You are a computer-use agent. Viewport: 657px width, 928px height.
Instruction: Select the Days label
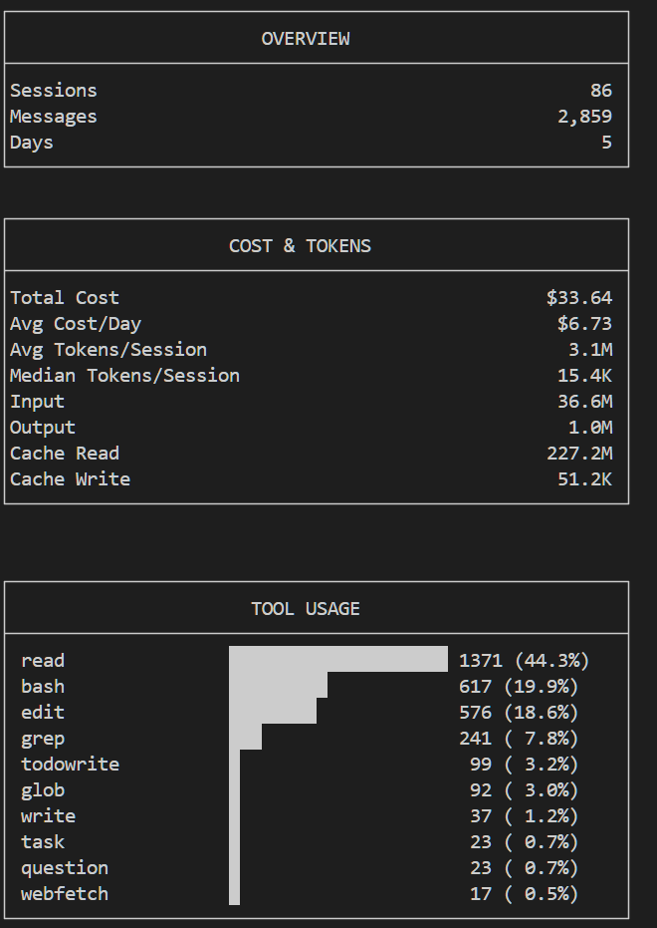coord(31,143)
